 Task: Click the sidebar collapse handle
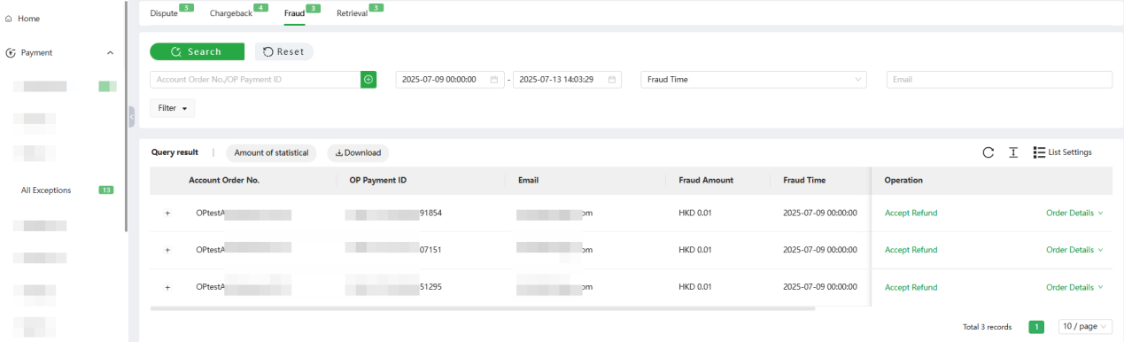131,116
